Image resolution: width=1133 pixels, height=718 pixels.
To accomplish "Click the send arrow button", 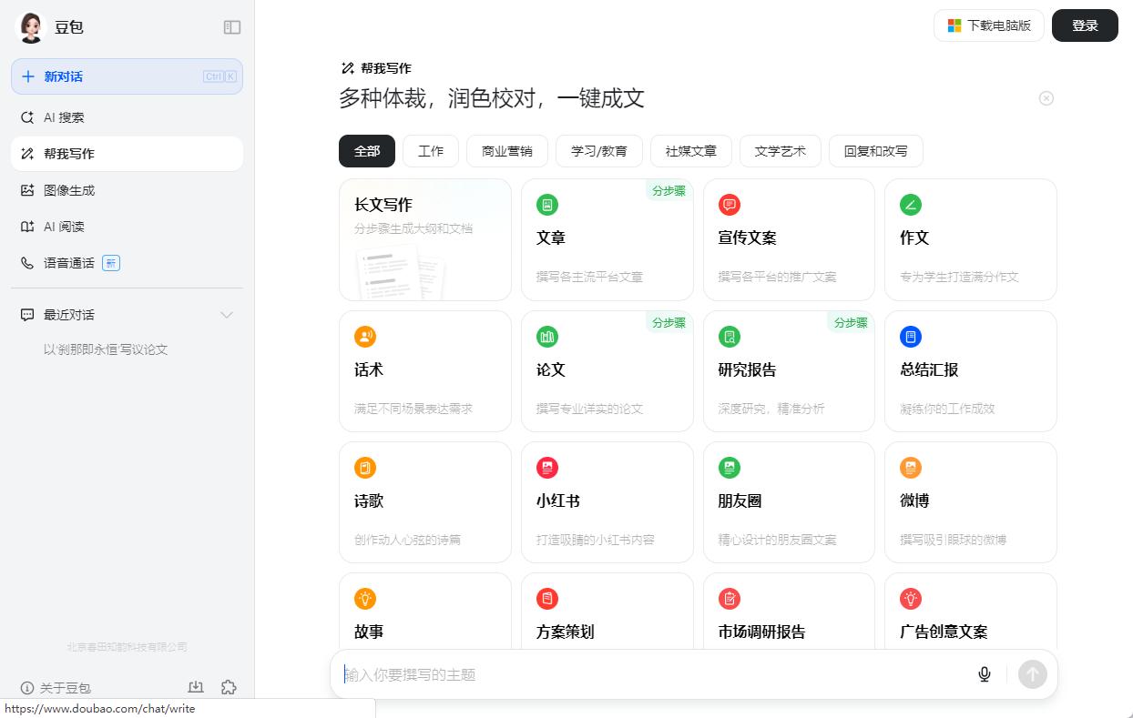I will (1032, 674).
